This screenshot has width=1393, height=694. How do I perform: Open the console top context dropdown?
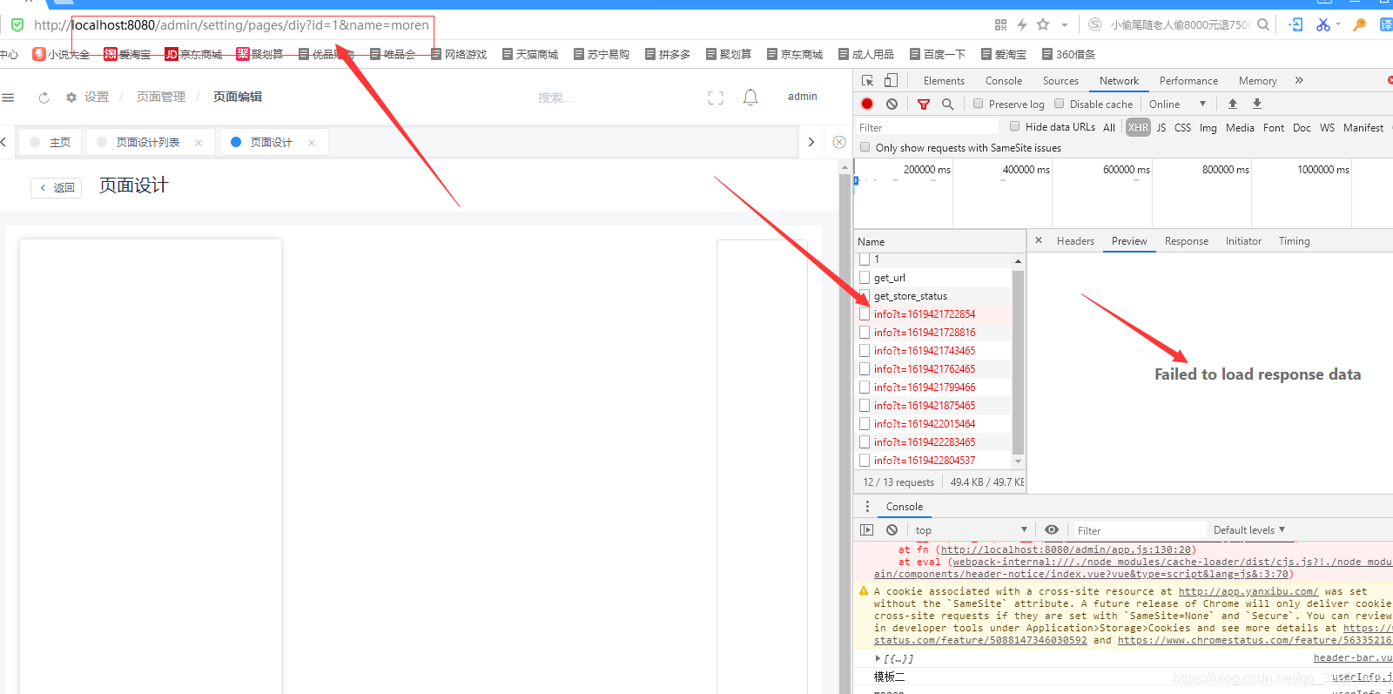coord(971,529)
